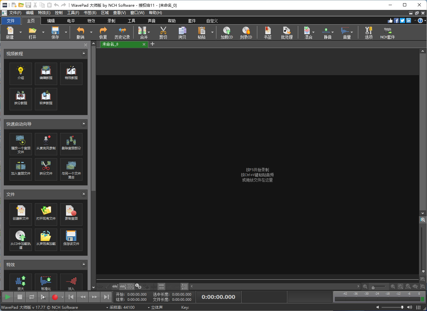
Task: Open the 铃声教程 ringtone tutorial
Action: click(46, 99)
